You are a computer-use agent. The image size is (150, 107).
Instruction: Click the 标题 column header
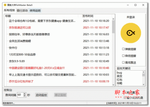pos(8,16)
